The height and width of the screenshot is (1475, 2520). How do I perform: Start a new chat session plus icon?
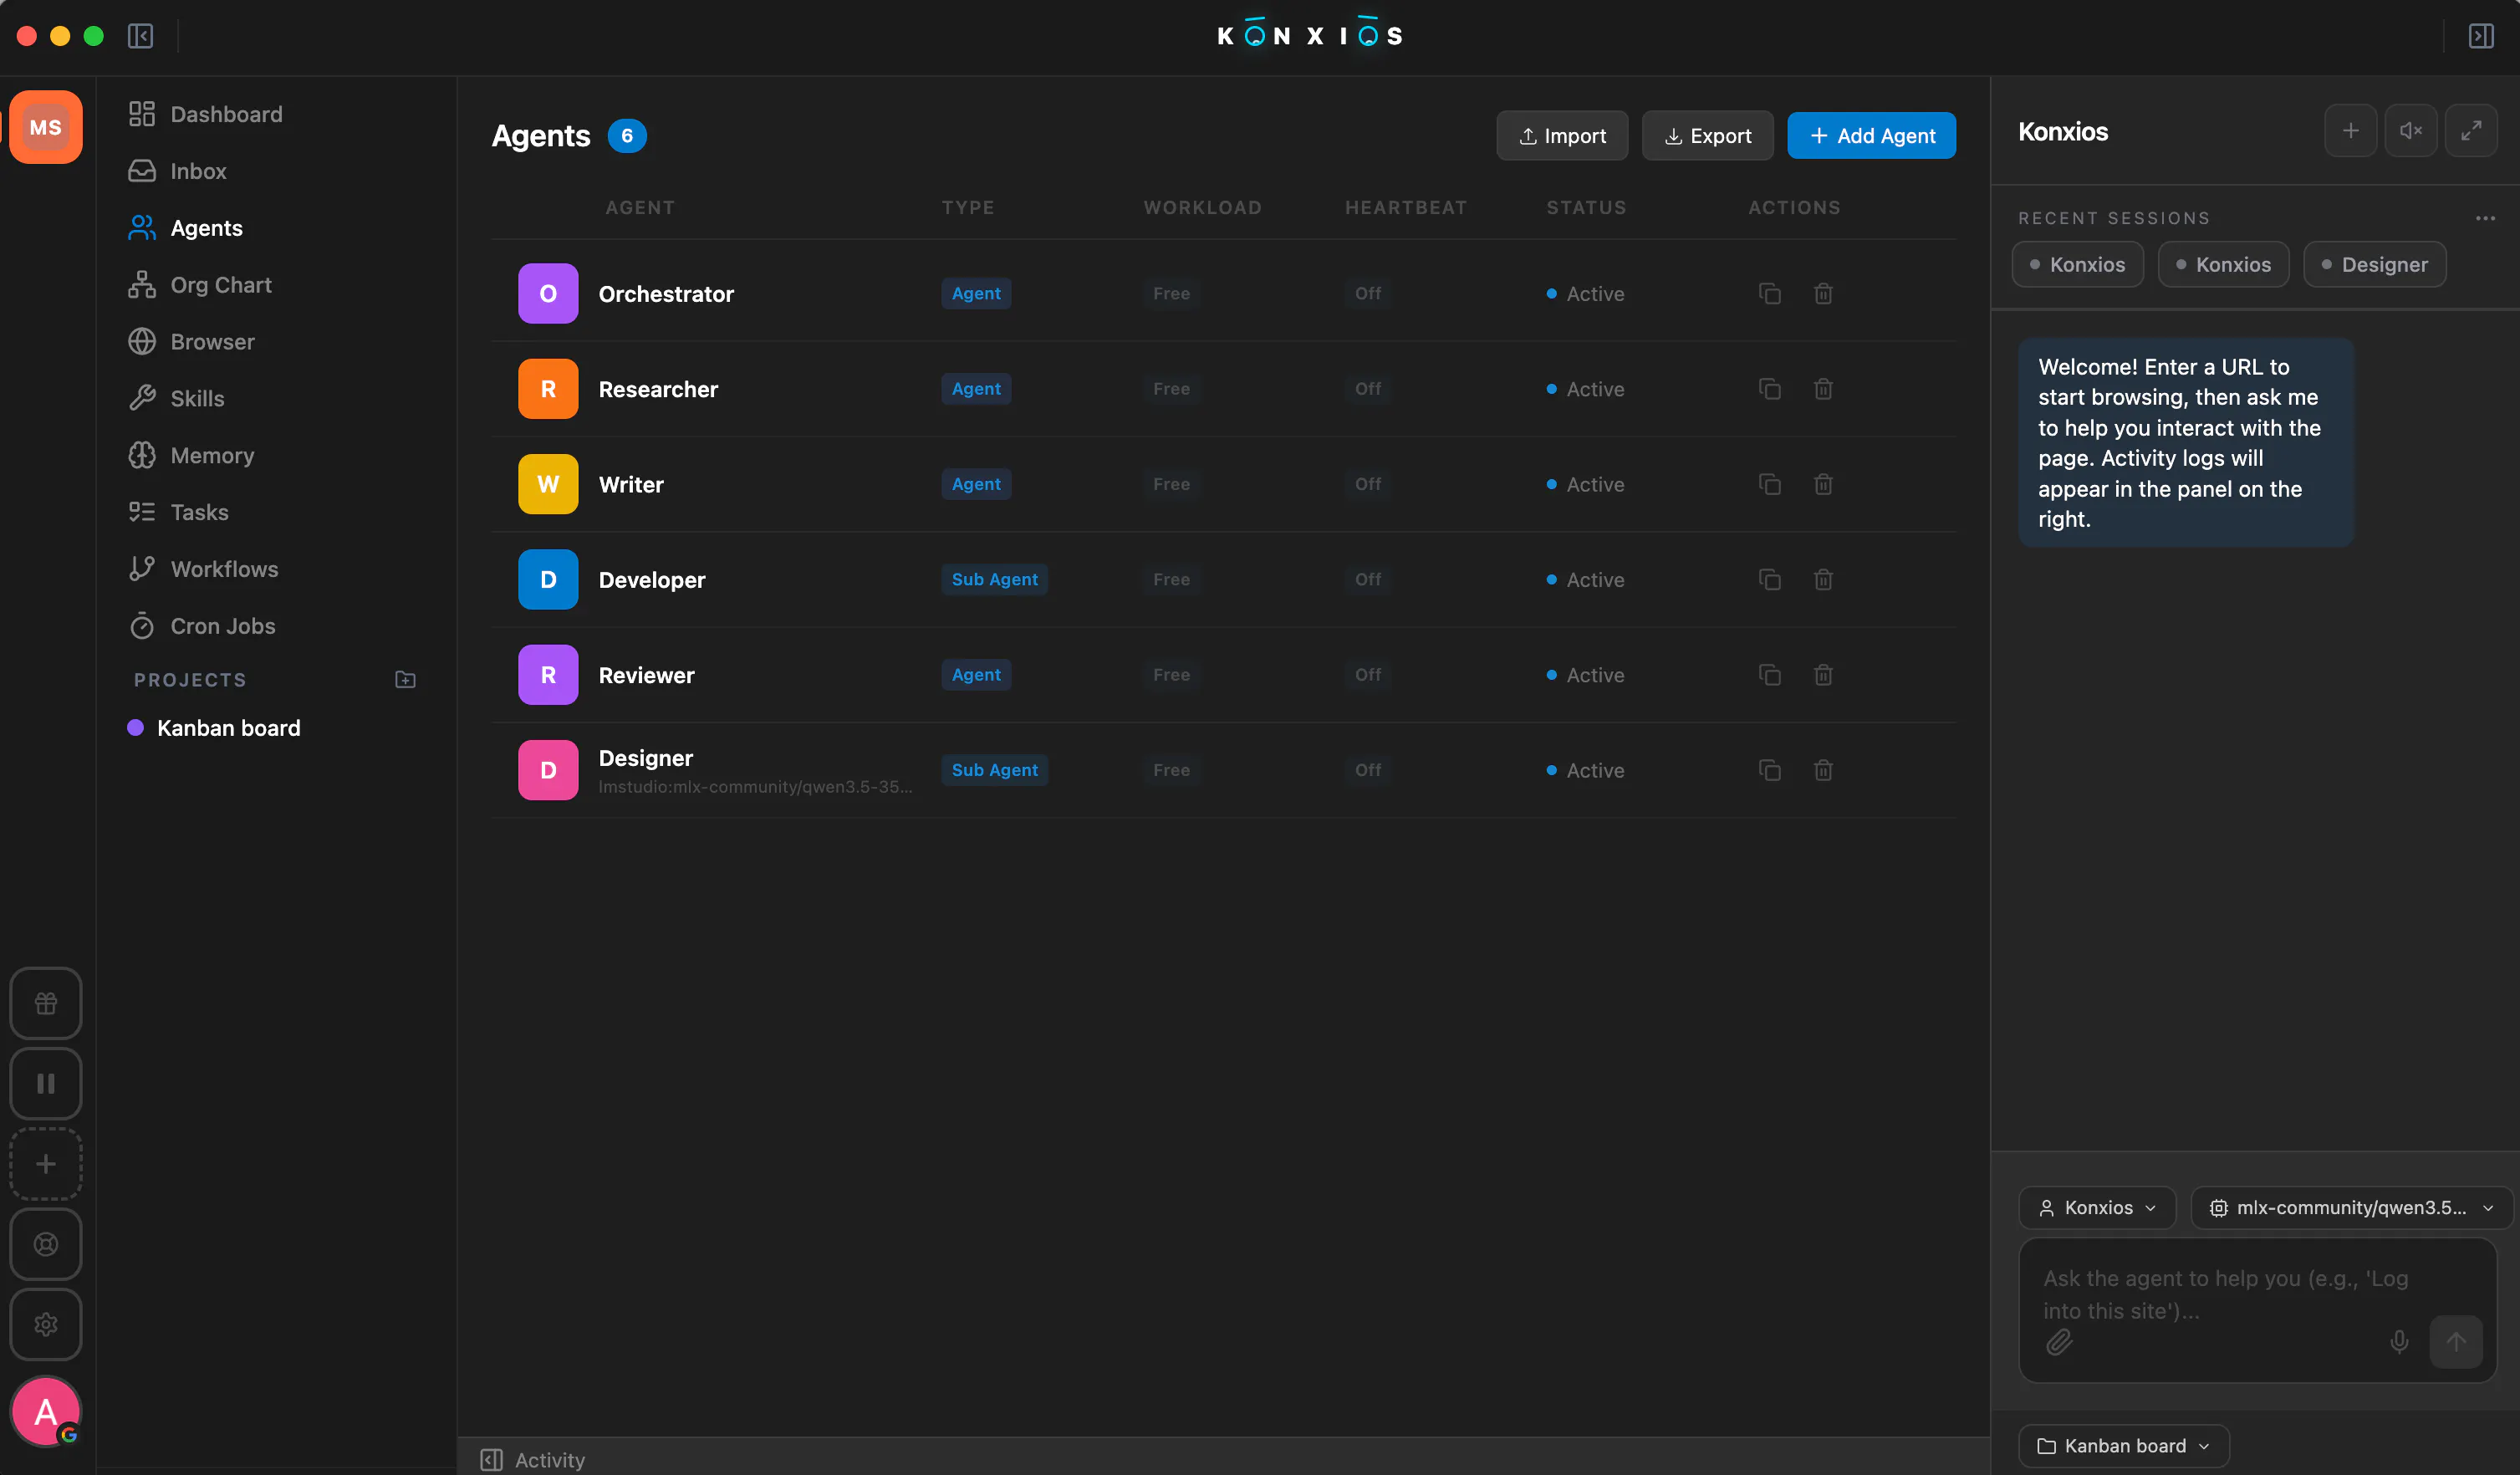coord(2350,131)
